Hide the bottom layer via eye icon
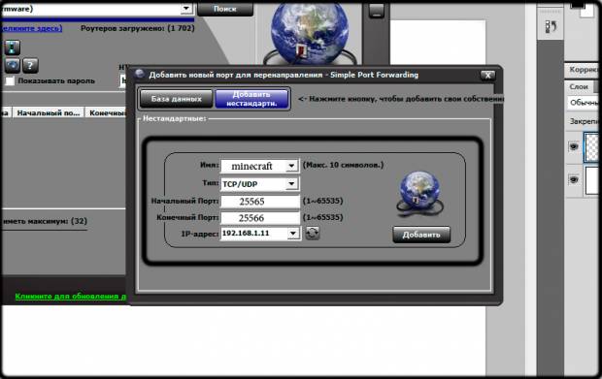The width and height of the screenshot is (602, 379). pos(574,179)
